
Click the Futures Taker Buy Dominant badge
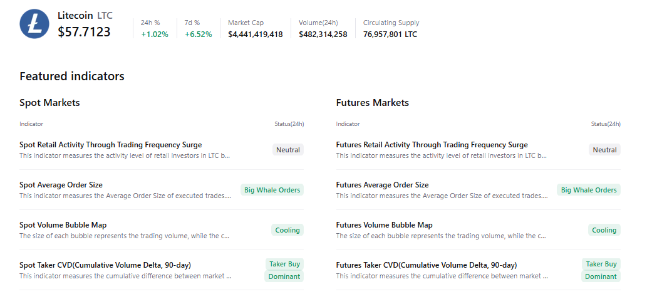(x=601, y=270)
